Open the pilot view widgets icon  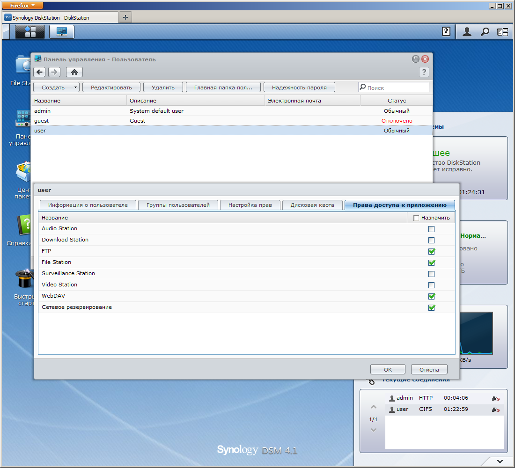[502, 32]
